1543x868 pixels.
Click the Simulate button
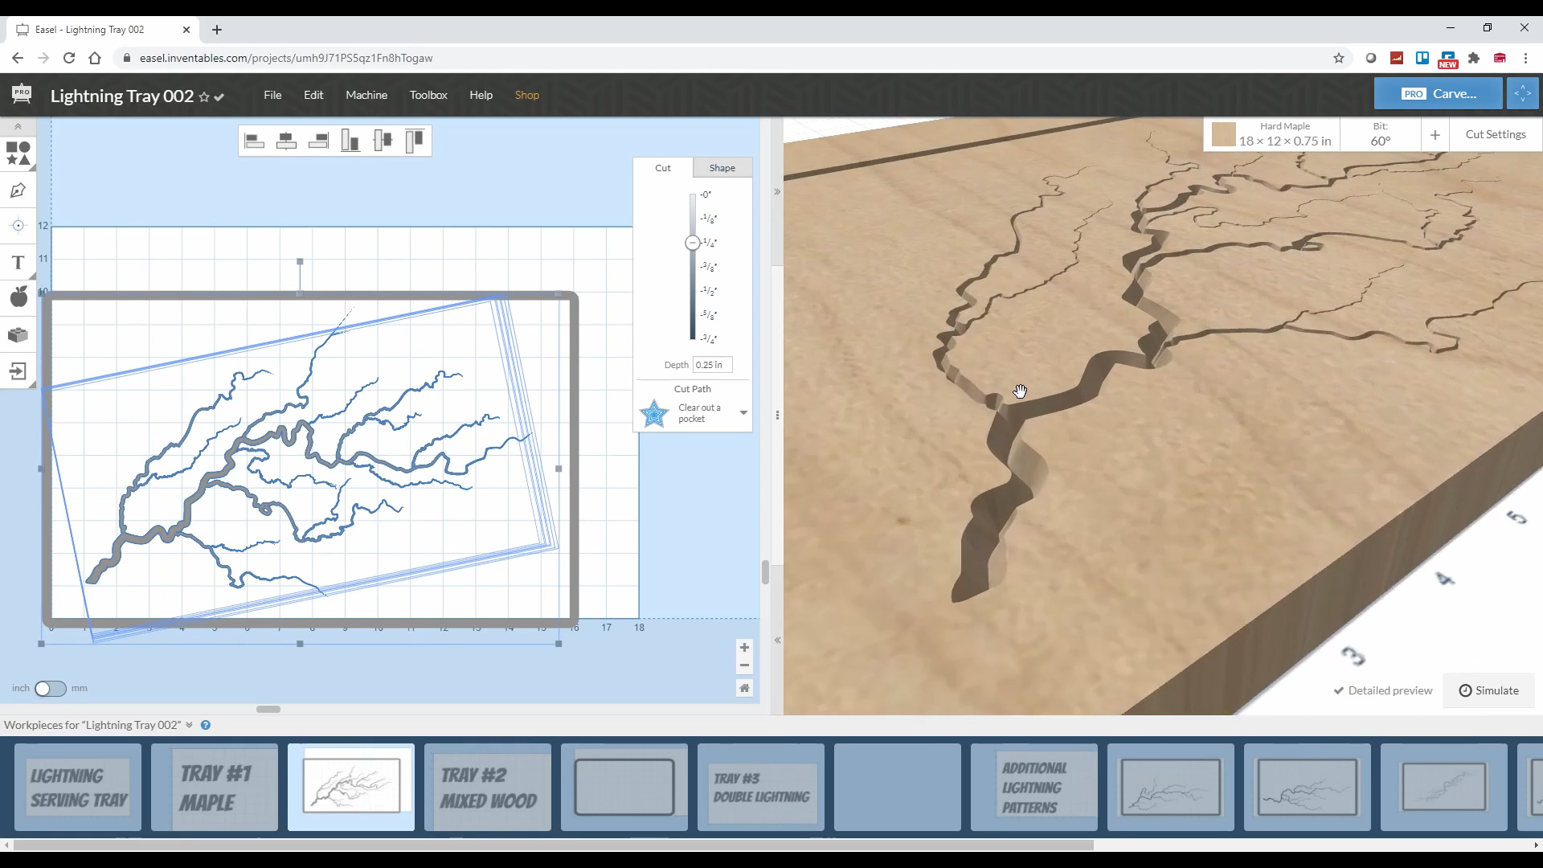(1488, 690)
